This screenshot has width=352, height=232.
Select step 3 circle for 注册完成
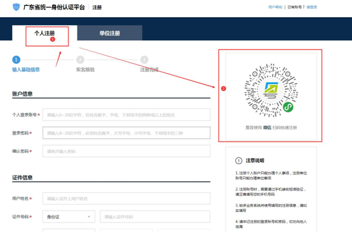(144, 60)
